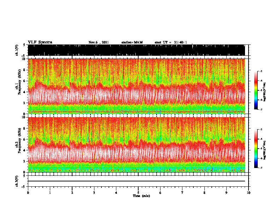
Task: Click time axis tick label "9"
Action: (226, 193)
